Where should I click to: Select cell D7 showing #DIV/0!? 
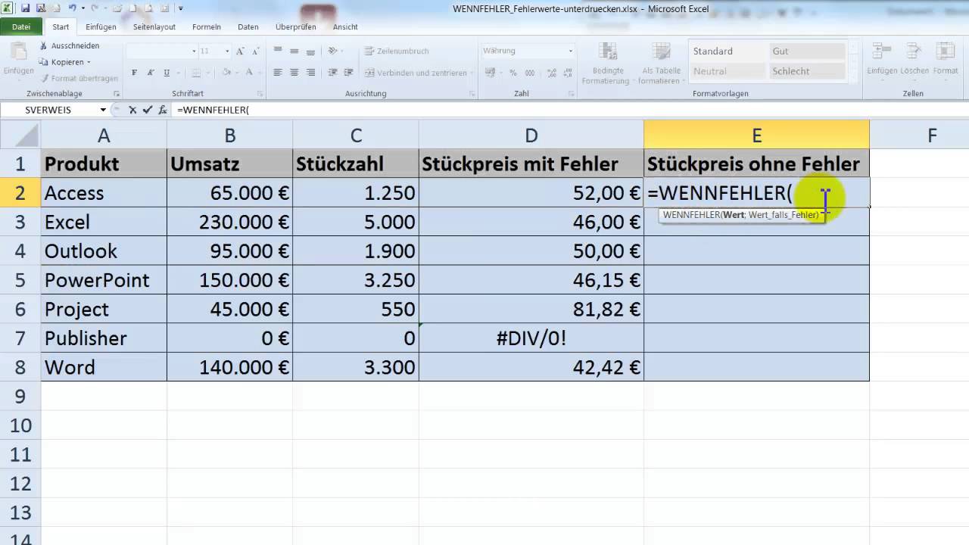point(531,338)
